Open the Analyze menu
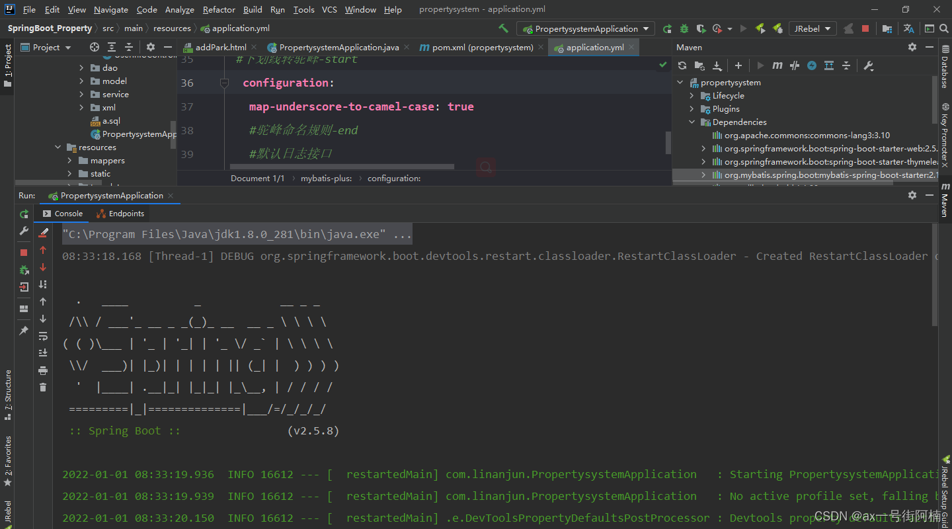 179,9
